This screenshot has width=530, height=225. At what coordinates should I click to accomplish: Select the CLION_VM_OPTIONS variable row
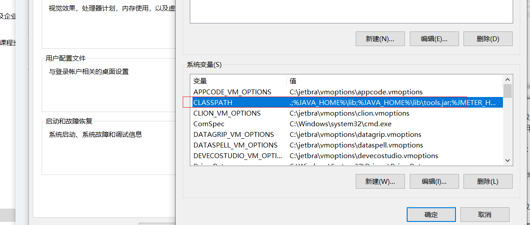pyautogui.click(x=227, y=113)
